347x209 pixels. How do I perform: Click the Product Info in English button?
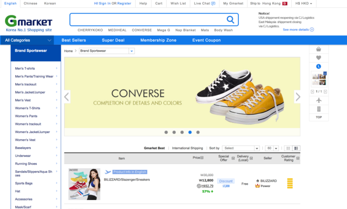pyautogui.click(x=130, y=172)
